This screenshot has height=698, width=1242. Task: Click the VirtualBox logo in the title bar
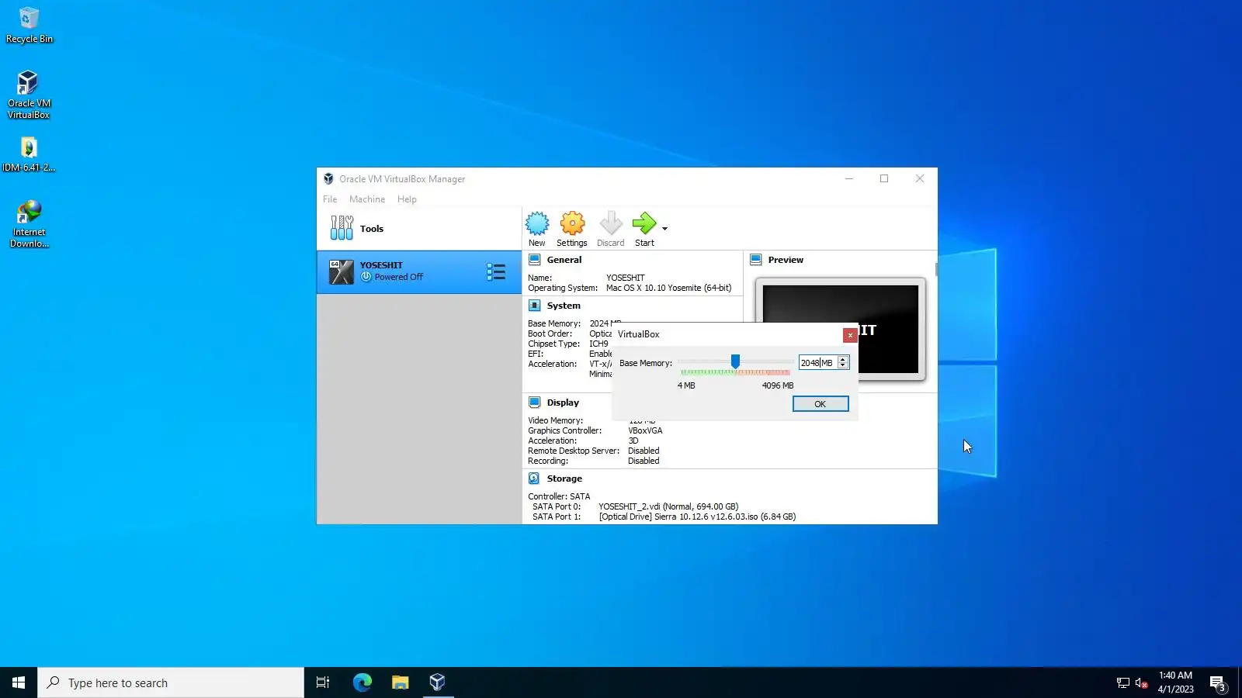pyautogui.click(x=328, y=178)
